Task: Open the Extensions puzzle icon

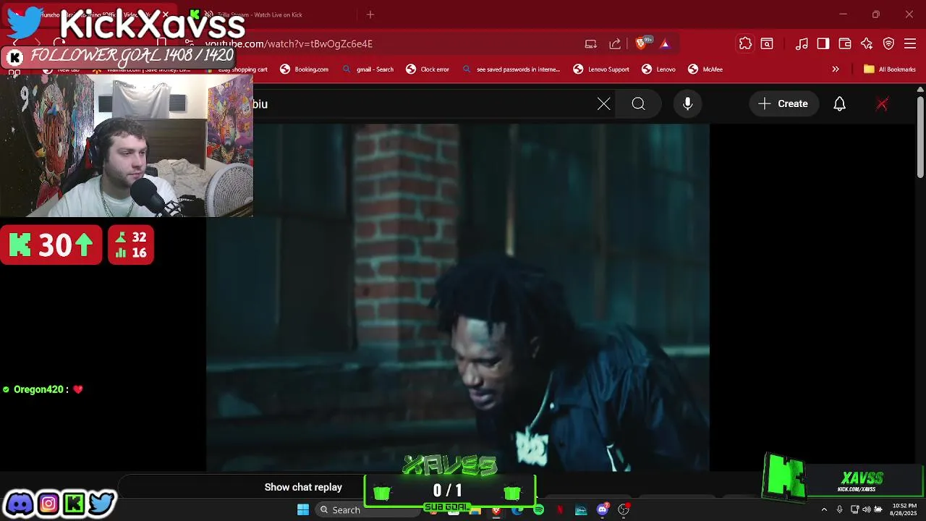Action: 745,43
